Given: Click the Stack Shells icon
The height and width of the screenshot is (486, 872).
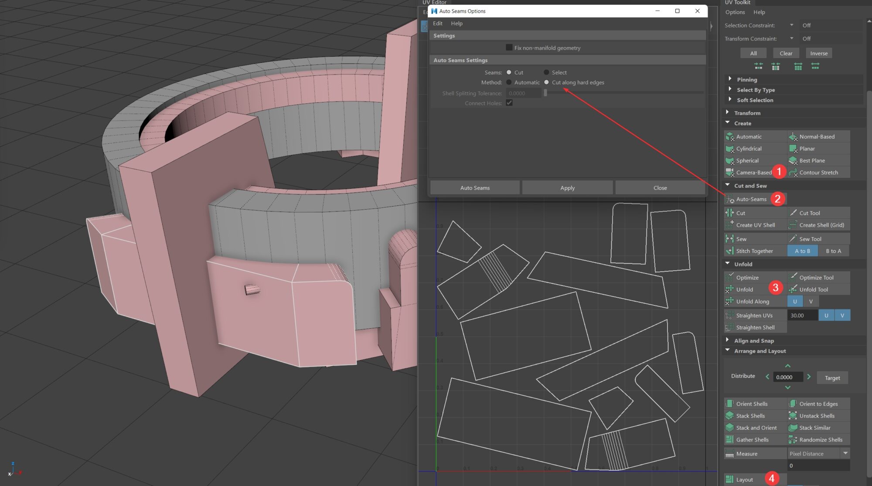Looking at the screenshot, I should click(x=729, y=416).
